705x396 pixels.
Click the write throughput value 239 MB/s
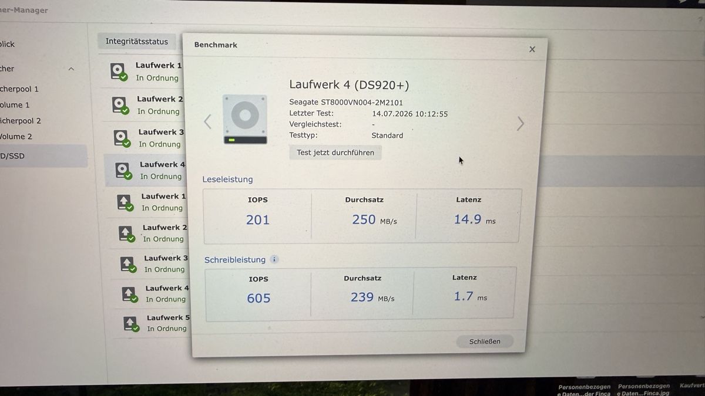[x=372, y=297]
